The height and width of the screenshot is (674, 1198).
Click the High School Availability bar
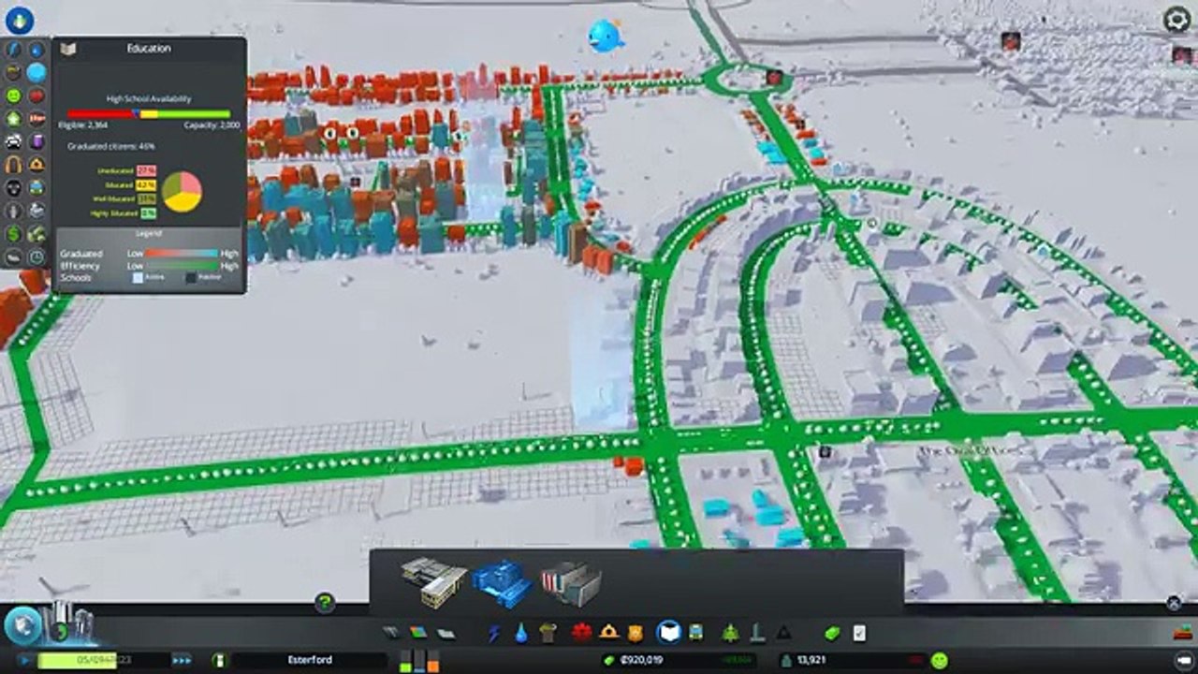[149, 114]
